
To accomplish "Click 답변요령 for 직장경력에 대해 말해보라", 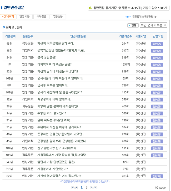I will click(x=157, y=100).
